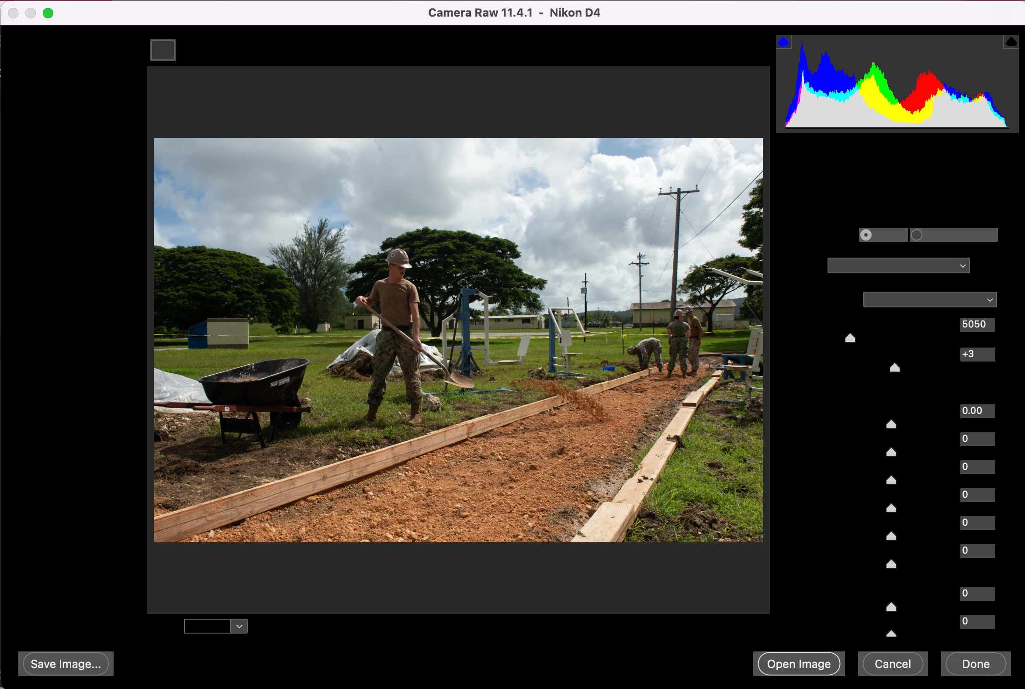Click the temperature field showing 5050

pos(977,324)
